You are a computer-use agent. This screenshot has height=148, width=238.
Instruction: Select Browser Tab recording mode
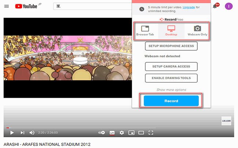[x=145, y=31]
